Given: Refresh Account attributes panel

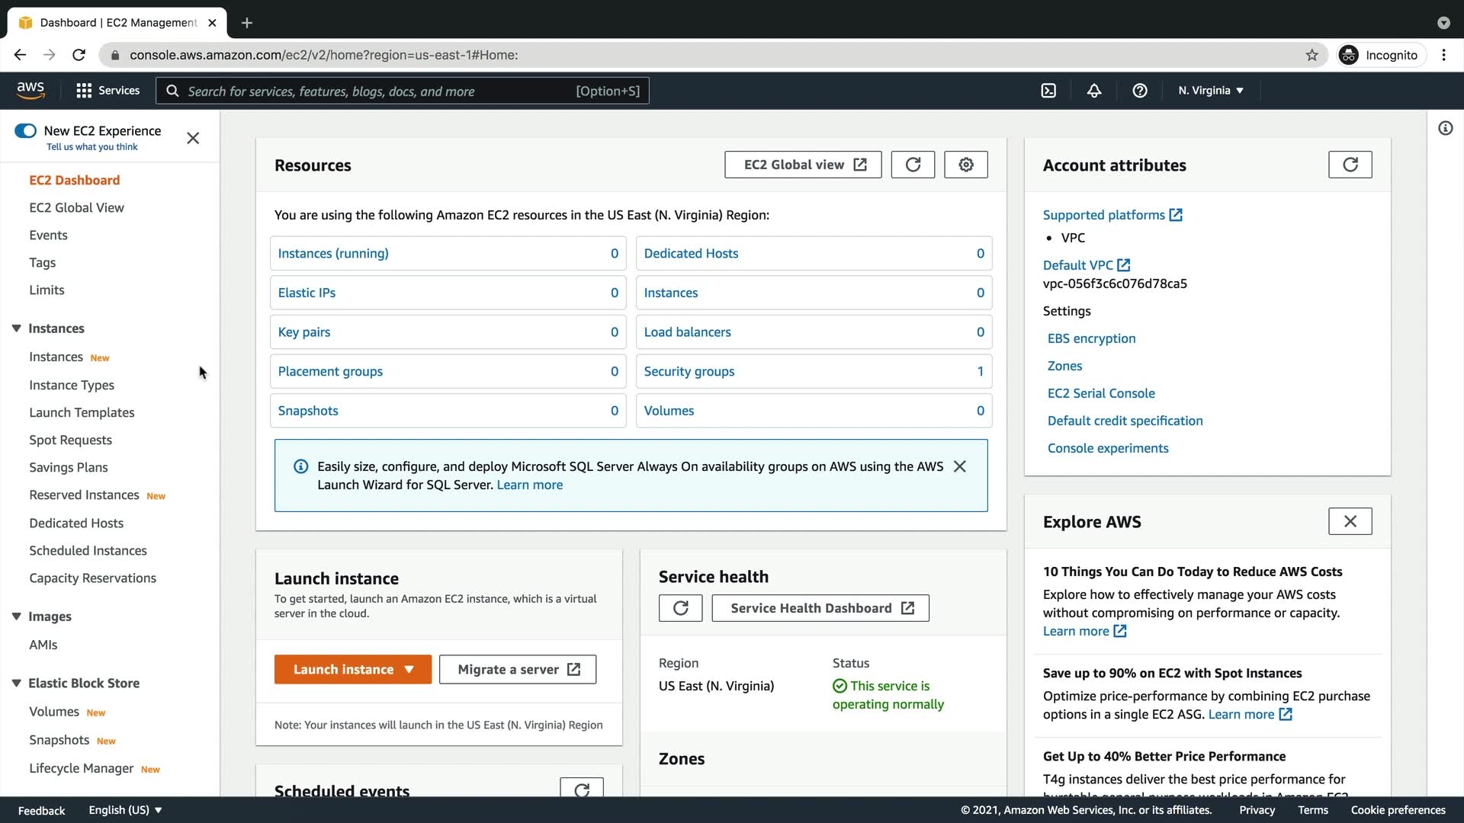Looking at the screenshot, I should click(x=1350, y=165).
